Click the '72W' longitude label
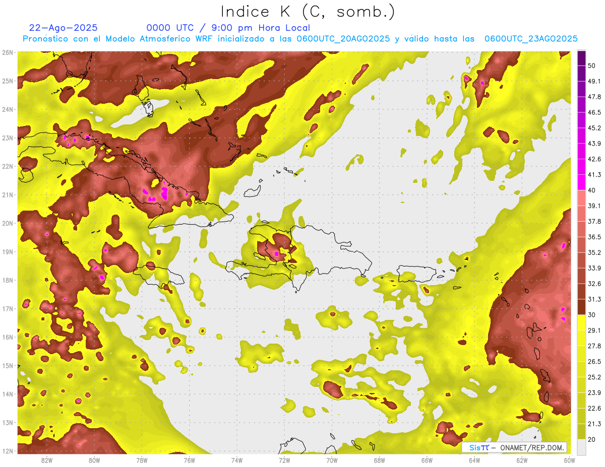This screenshot has width=605, height=467. 284,460
